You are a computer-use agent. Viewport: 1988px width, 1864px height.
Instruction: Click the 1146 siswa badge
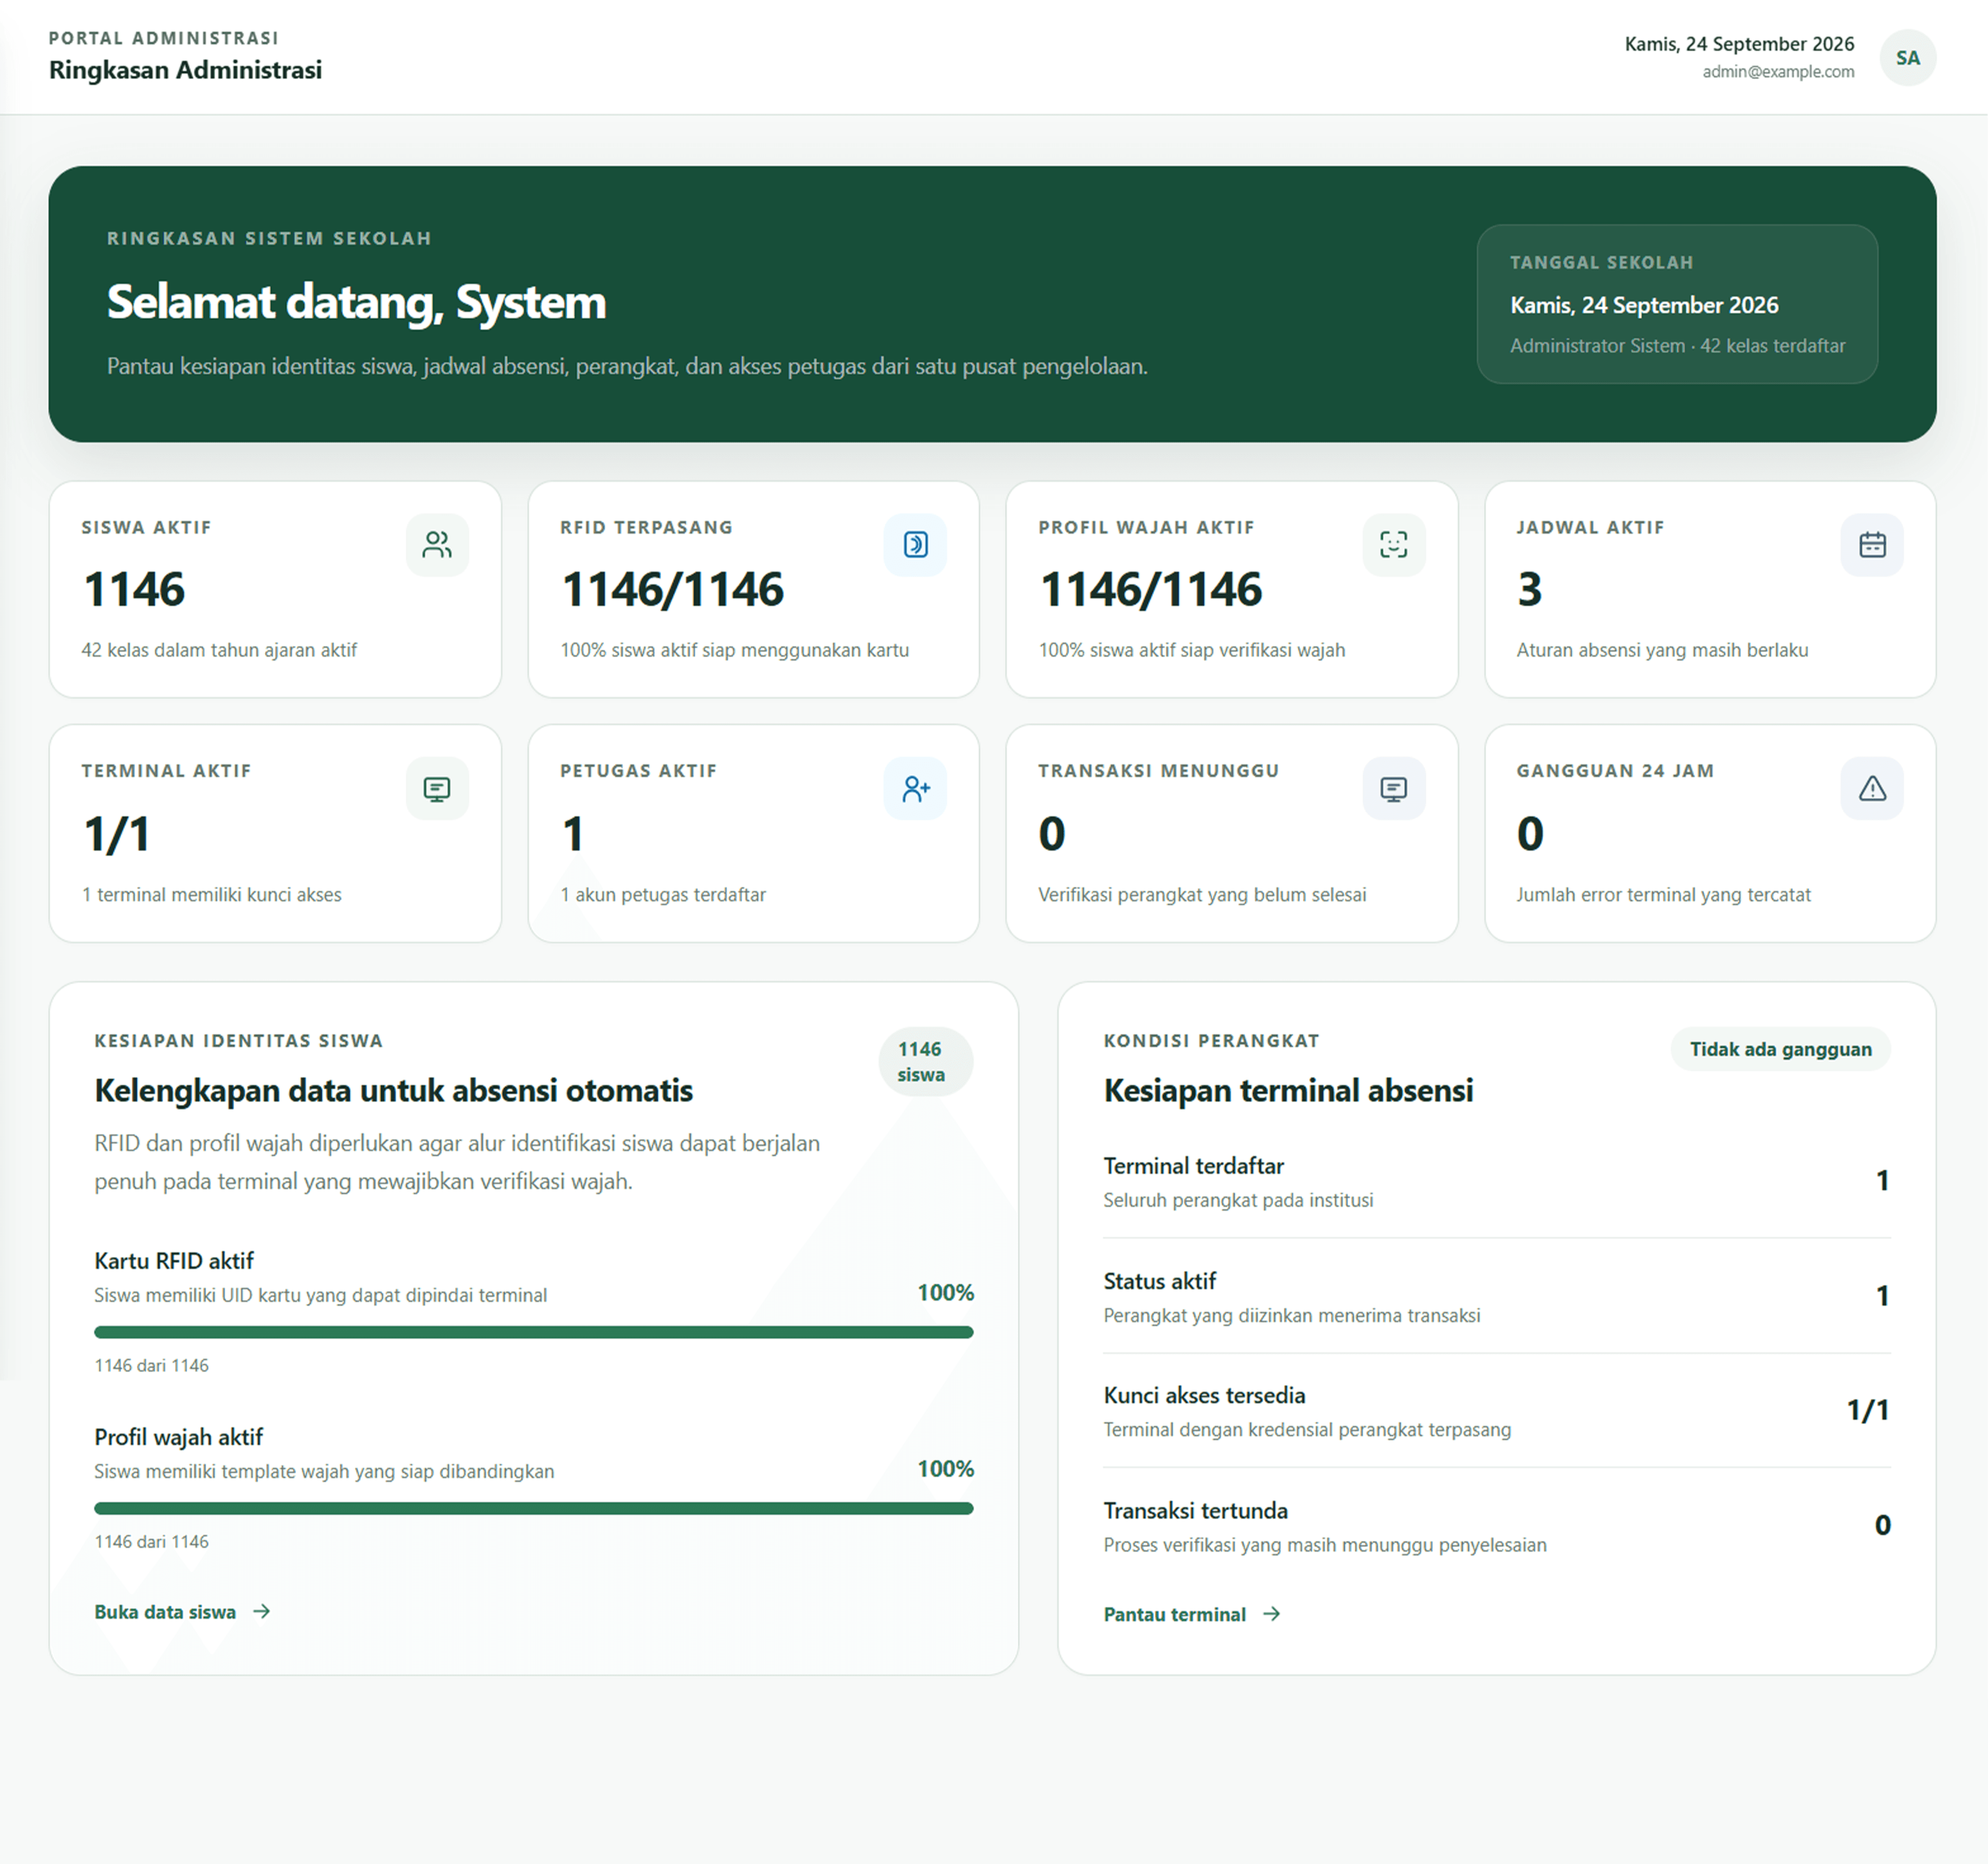926,1062
